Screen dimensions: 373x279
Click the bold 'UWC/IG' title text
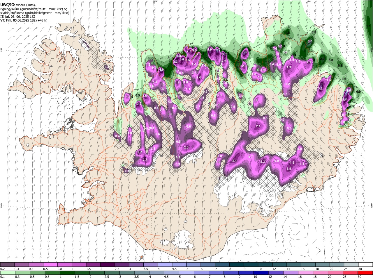(x=7, y=5)
